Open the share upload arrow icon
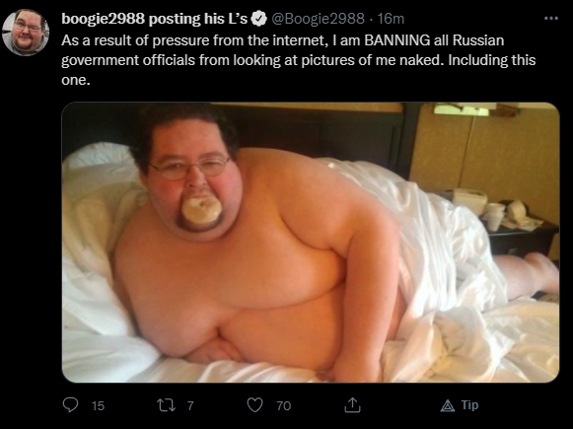This screenshot has height=429, width=573. pos(353,405)
